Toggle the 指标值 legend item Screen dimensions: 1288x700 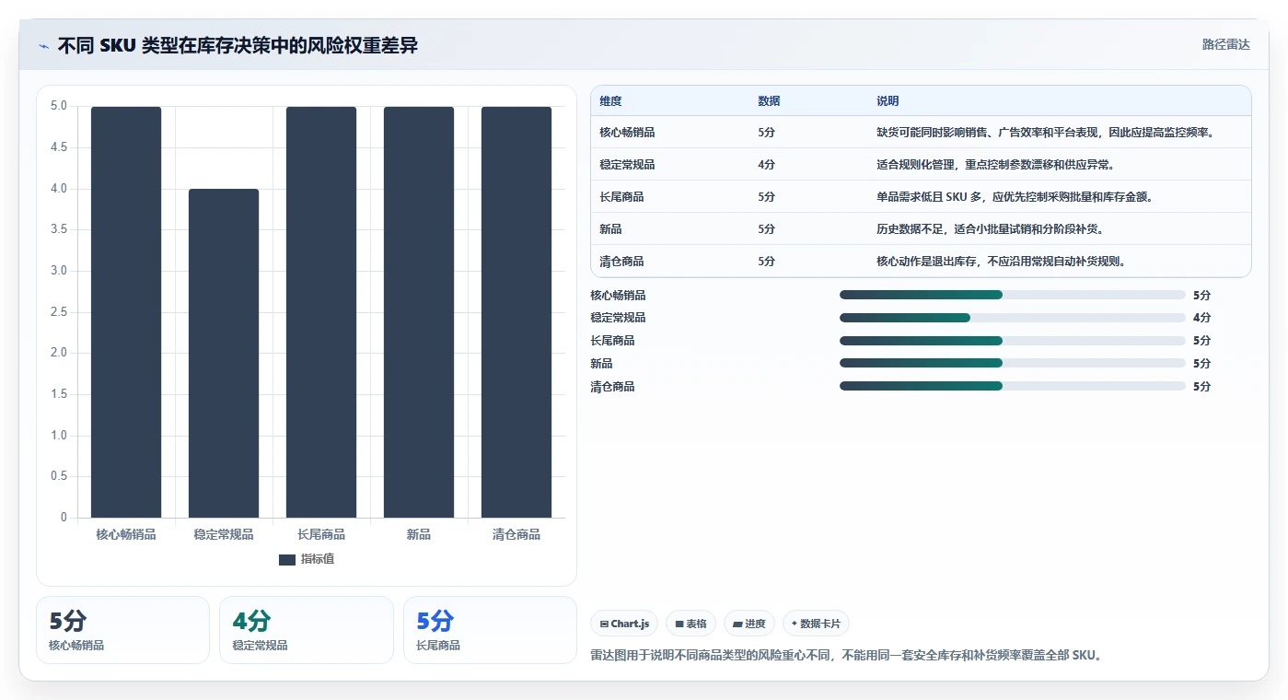pyautogui.click(x=307, y=559)
